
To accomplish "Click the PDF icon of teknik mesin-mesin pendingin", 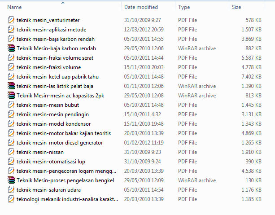I will tap(11, 114).
